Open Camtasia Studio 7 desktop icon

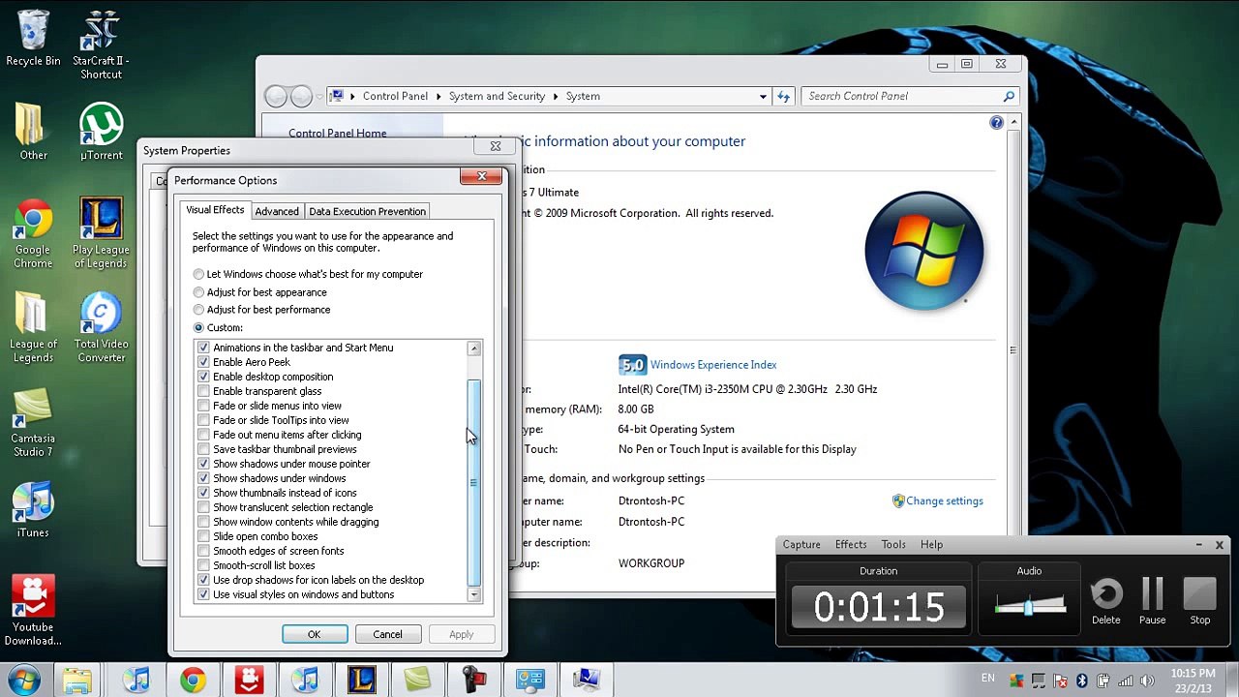[x=33, y=422]
